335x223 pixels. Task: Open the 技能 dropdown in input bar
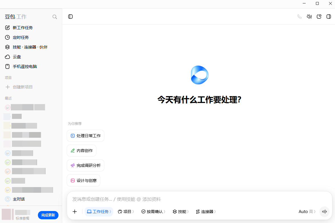(x=180, y=212)
